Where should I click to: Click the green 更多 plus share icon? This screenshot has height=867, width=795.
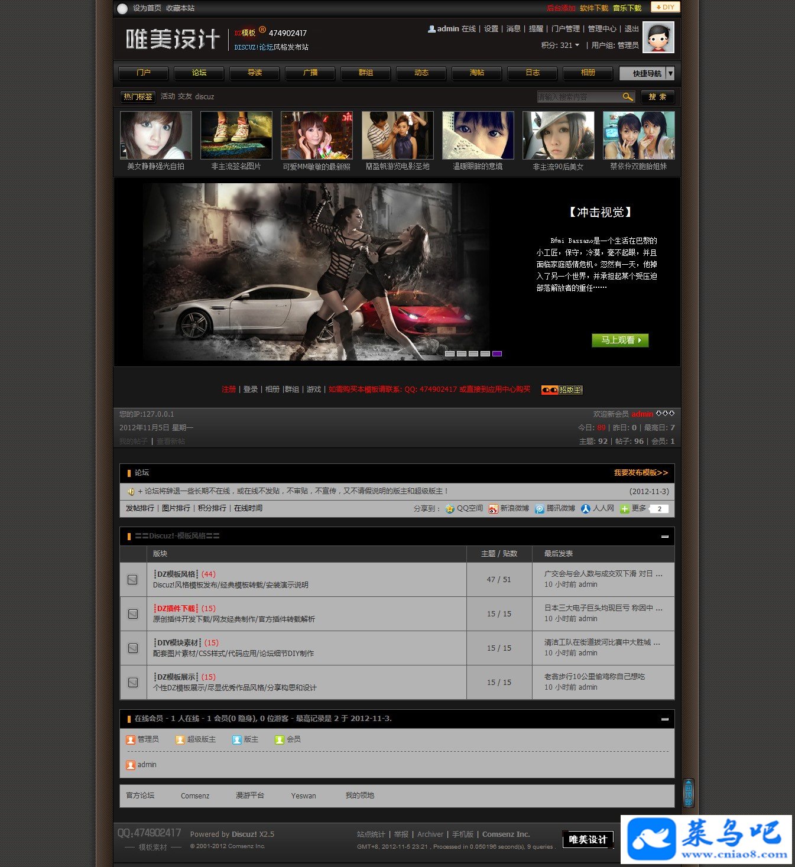coord(625,508)
